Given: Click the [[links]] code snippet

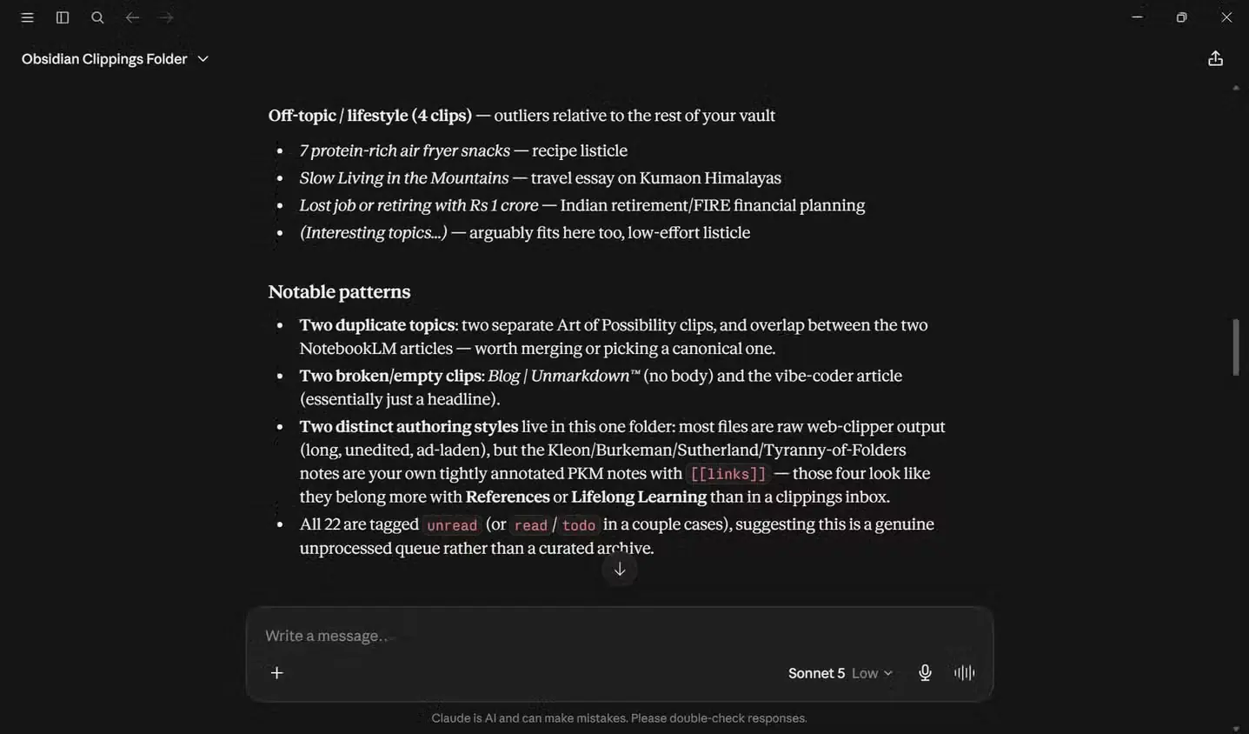Looking at the screenshot, I should pos(728,474).
